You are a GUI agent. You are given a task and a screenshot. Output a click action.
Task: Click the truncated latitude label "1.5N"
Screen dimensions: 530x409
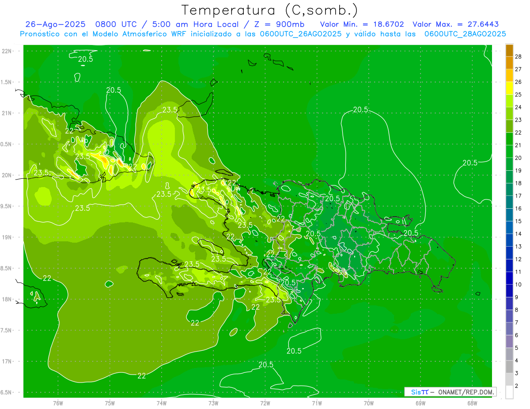7,82
